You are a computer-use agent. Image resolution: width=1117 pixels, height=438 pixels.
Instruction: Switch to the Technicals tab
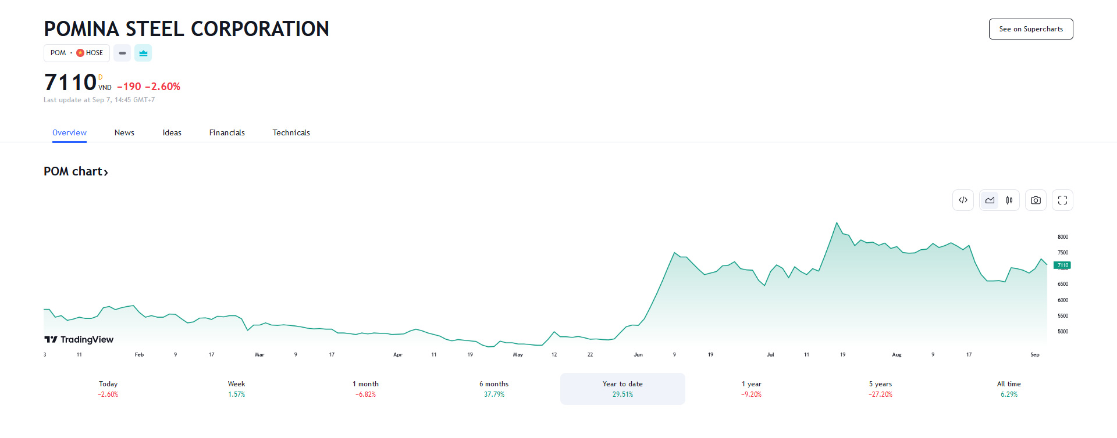click(291, 132)
